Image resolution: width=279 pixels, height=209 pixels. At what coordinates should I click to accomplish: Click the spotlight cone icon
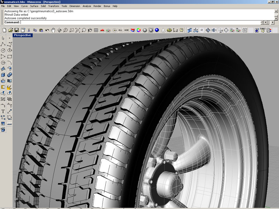(x=163, y=30)
